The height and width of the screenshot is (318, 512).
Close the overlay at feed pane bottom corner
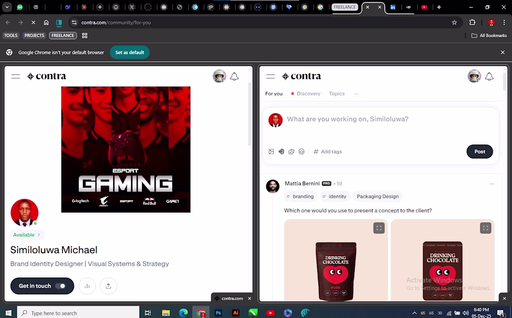(x=504, y=298)
